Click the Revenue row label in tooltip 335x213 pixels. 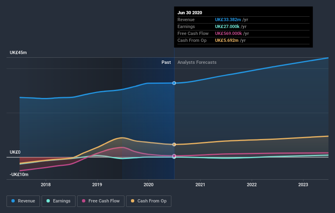(186, 20)
